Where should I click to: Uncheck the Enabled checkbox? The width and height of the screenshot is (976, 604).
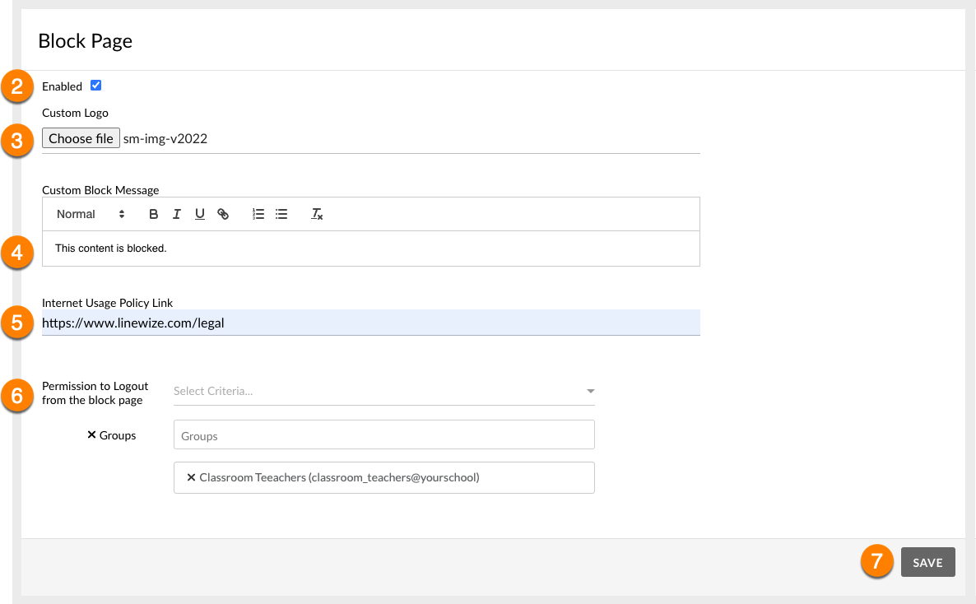tap(95, 86)
